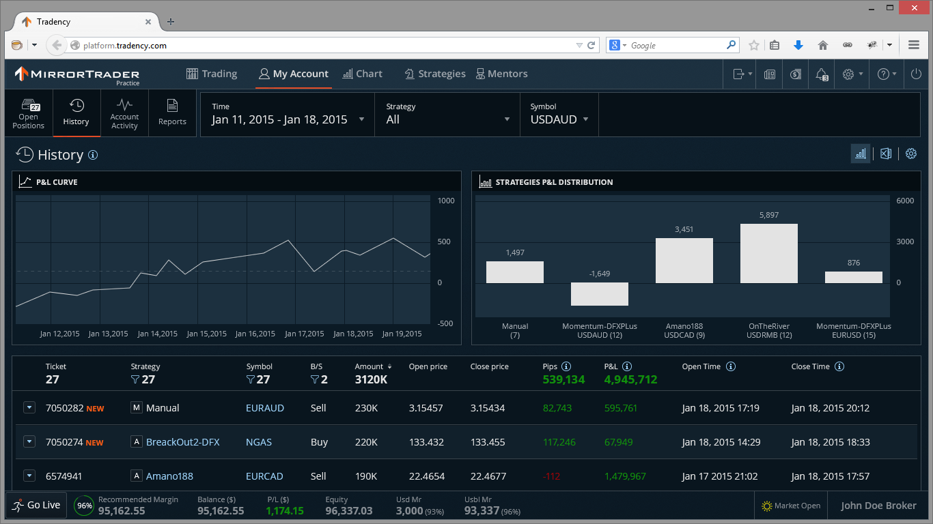Reload the page in browser
Image resolution: width=933 pixels, height=524 pixels.
(591, 46)
